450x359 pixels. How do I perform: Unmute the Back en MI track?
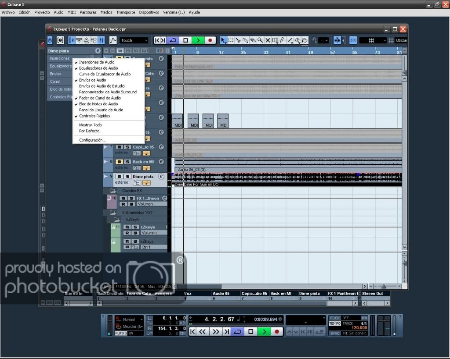(x=120, y=162)
